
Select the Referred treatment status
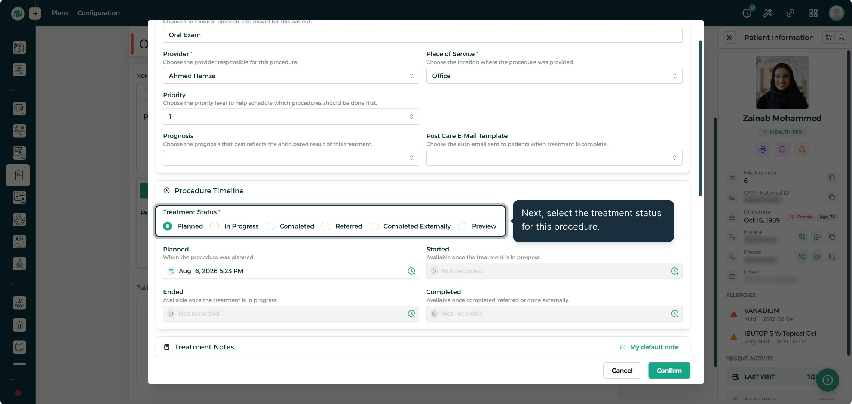(x=326, y=226)
